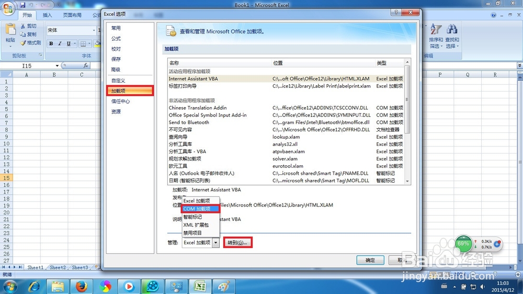Click the 确定 button
This screenshot has height=294, width=523.
(370, 260)
